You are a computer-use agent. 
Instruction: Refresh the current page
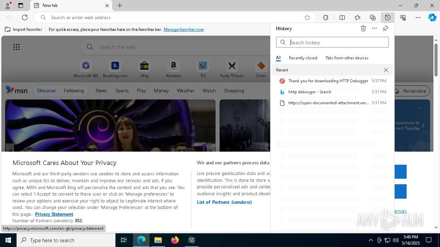25,17
